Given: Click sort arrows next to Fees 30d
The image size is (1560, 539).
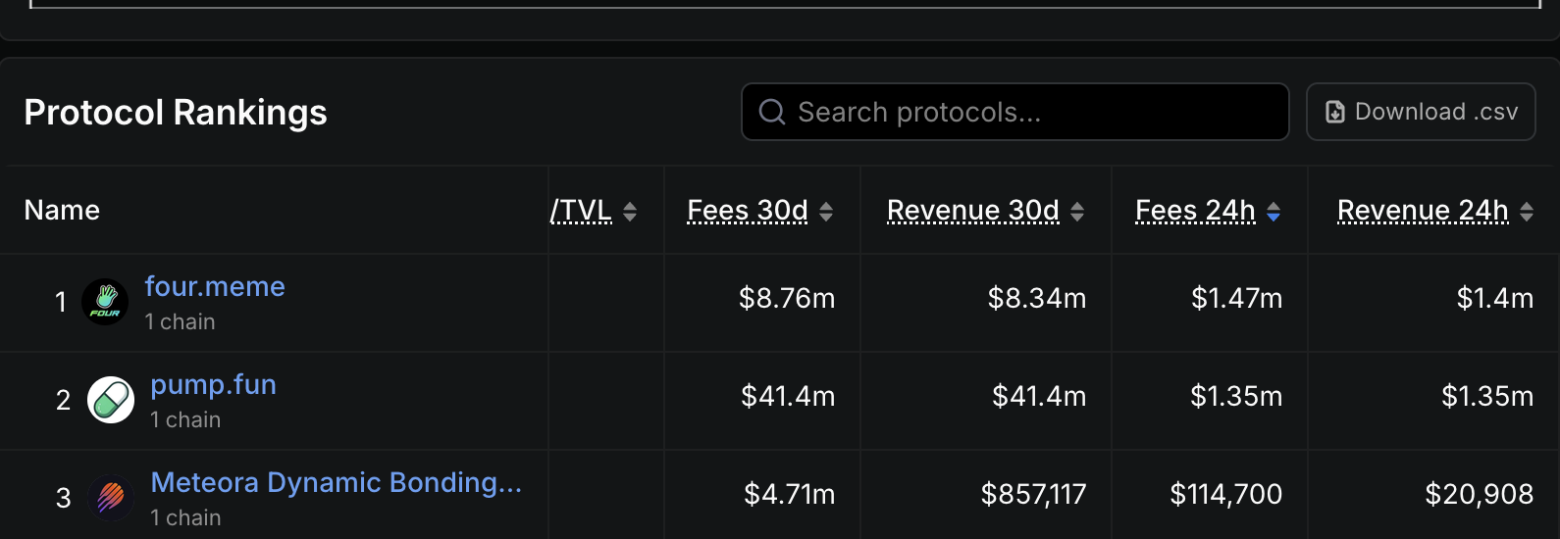Looking at the screenshot, I should coord(826,212).
